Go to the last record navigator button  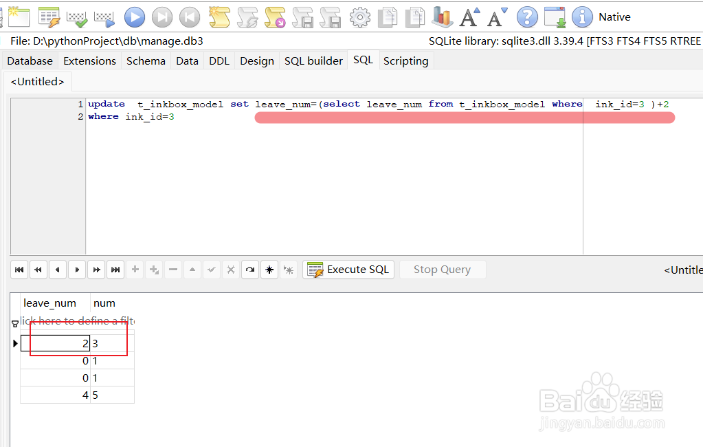point(115,270)
